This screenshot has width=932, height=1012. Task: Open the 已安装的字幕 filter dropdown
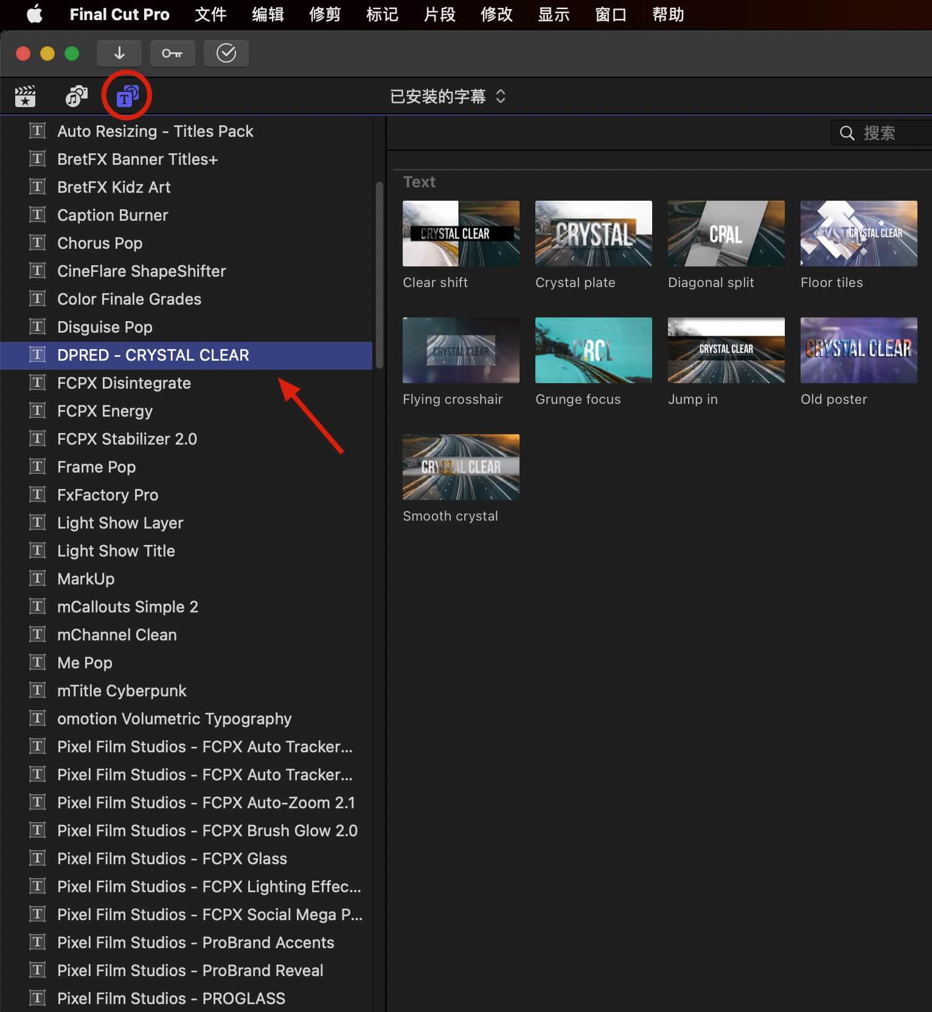(448, 96)
